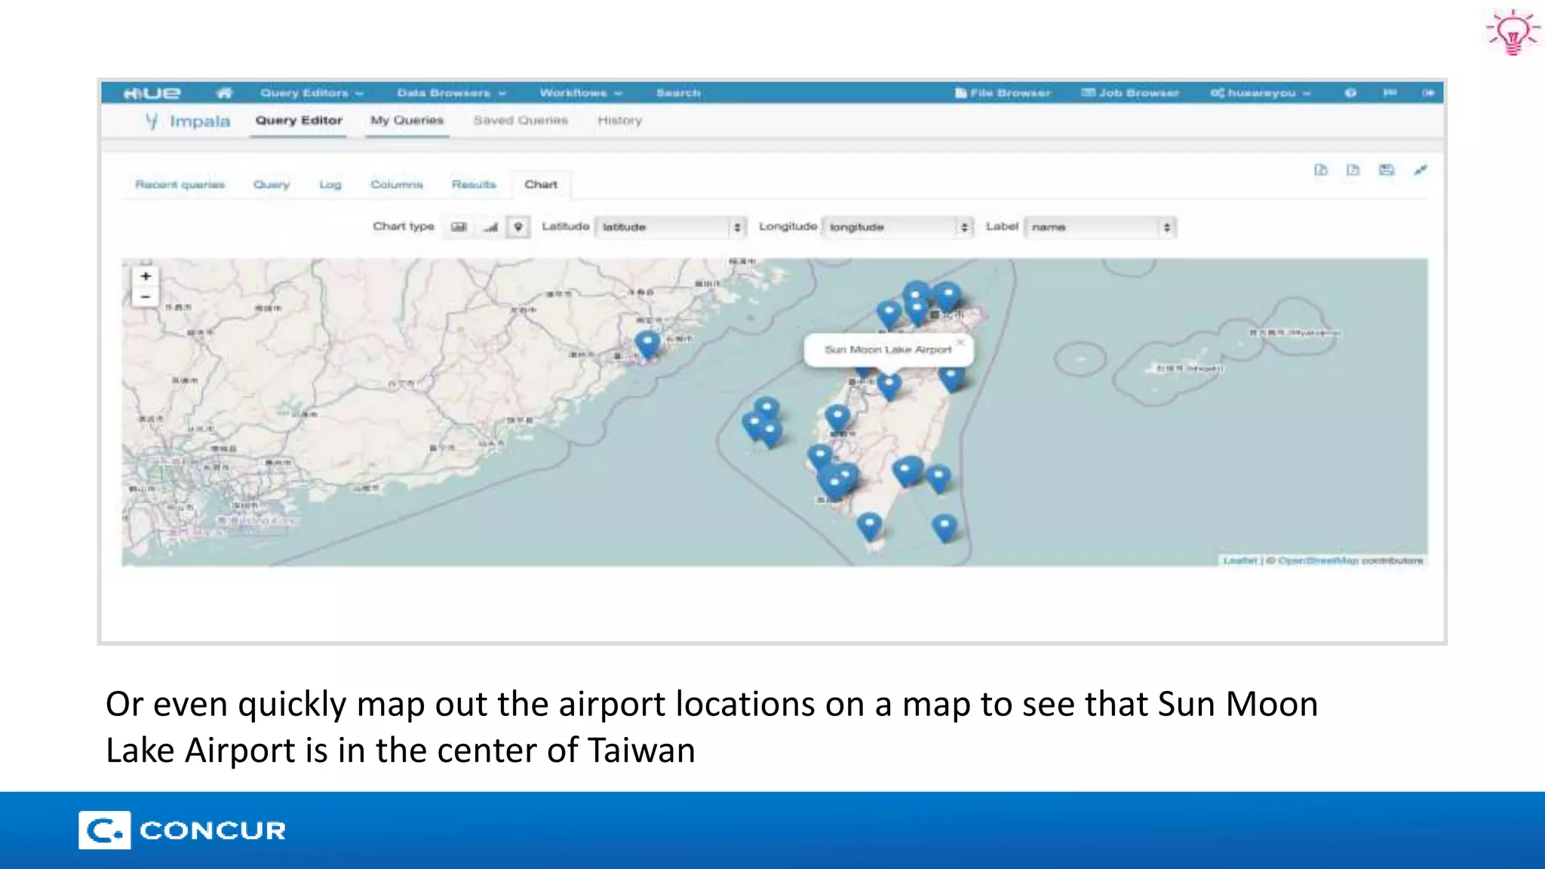Click the HUE logo
This screenshot has width=1545, height=869.
coord(152,93)
